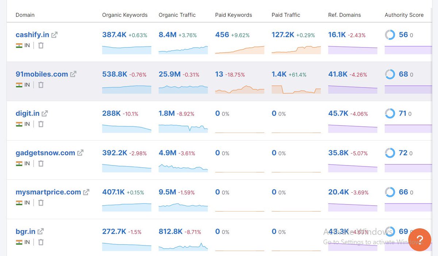
Task: Open 91mobiles.com external link icon
Action: 73,74
